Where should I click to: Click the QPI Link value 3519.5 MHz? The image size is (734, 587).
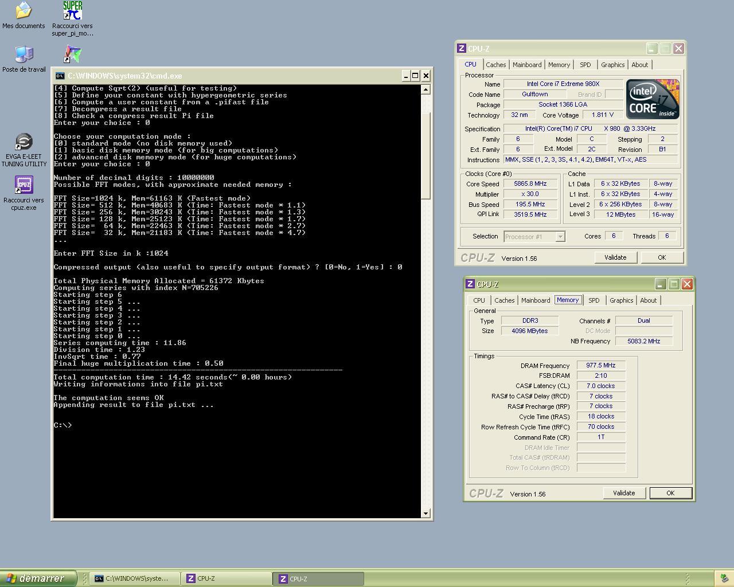click(x=530, y=214)
